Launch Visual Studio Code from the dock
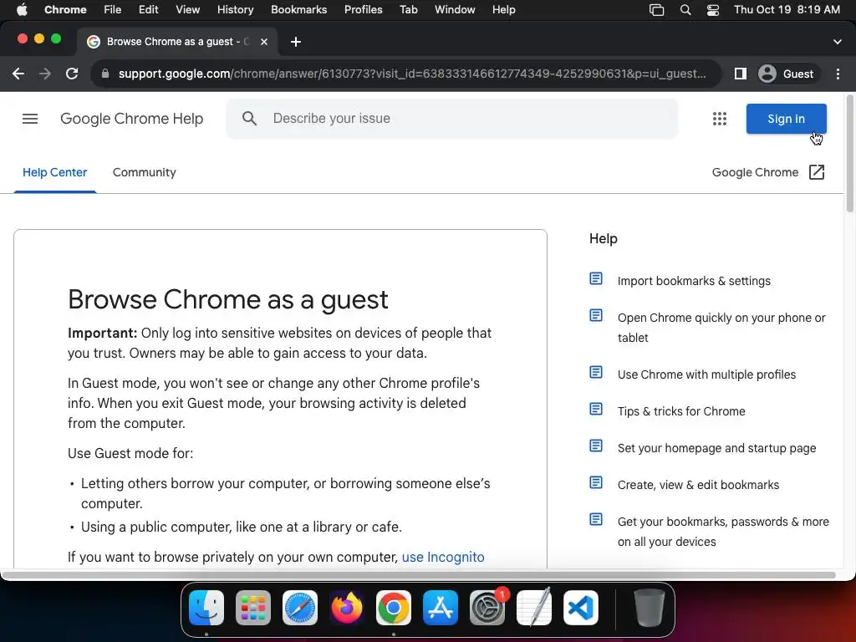 [581, 608]
